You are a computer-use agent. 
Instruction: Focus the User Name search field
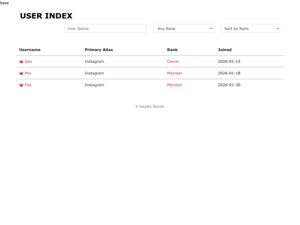[106, 28]
